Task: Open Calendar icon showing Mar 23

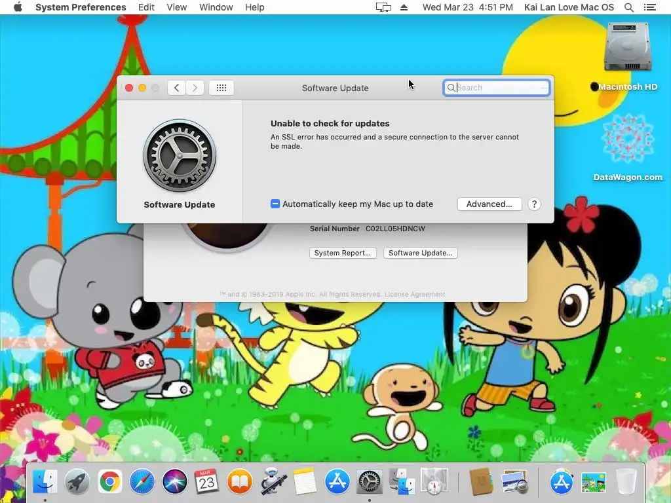Action: pos(206,481)
